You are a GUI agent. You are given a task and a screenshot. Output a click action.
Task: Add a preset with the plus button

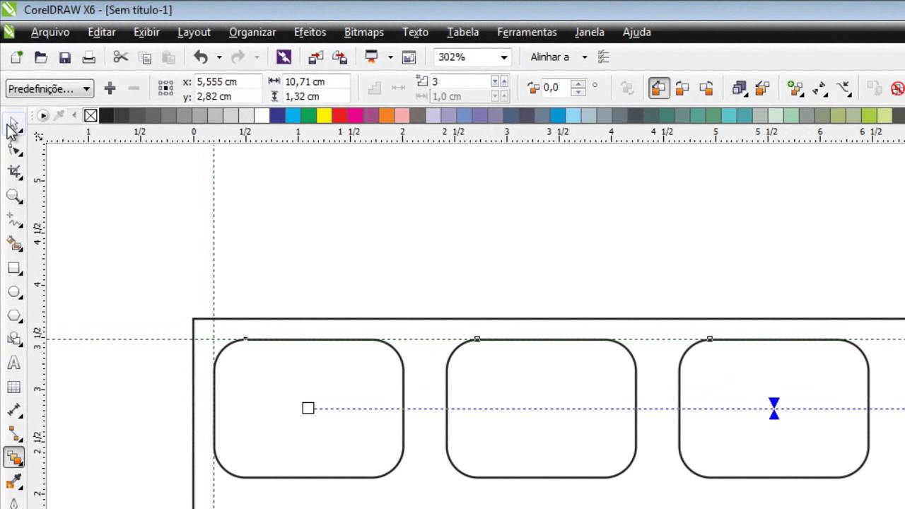point(110,88)
